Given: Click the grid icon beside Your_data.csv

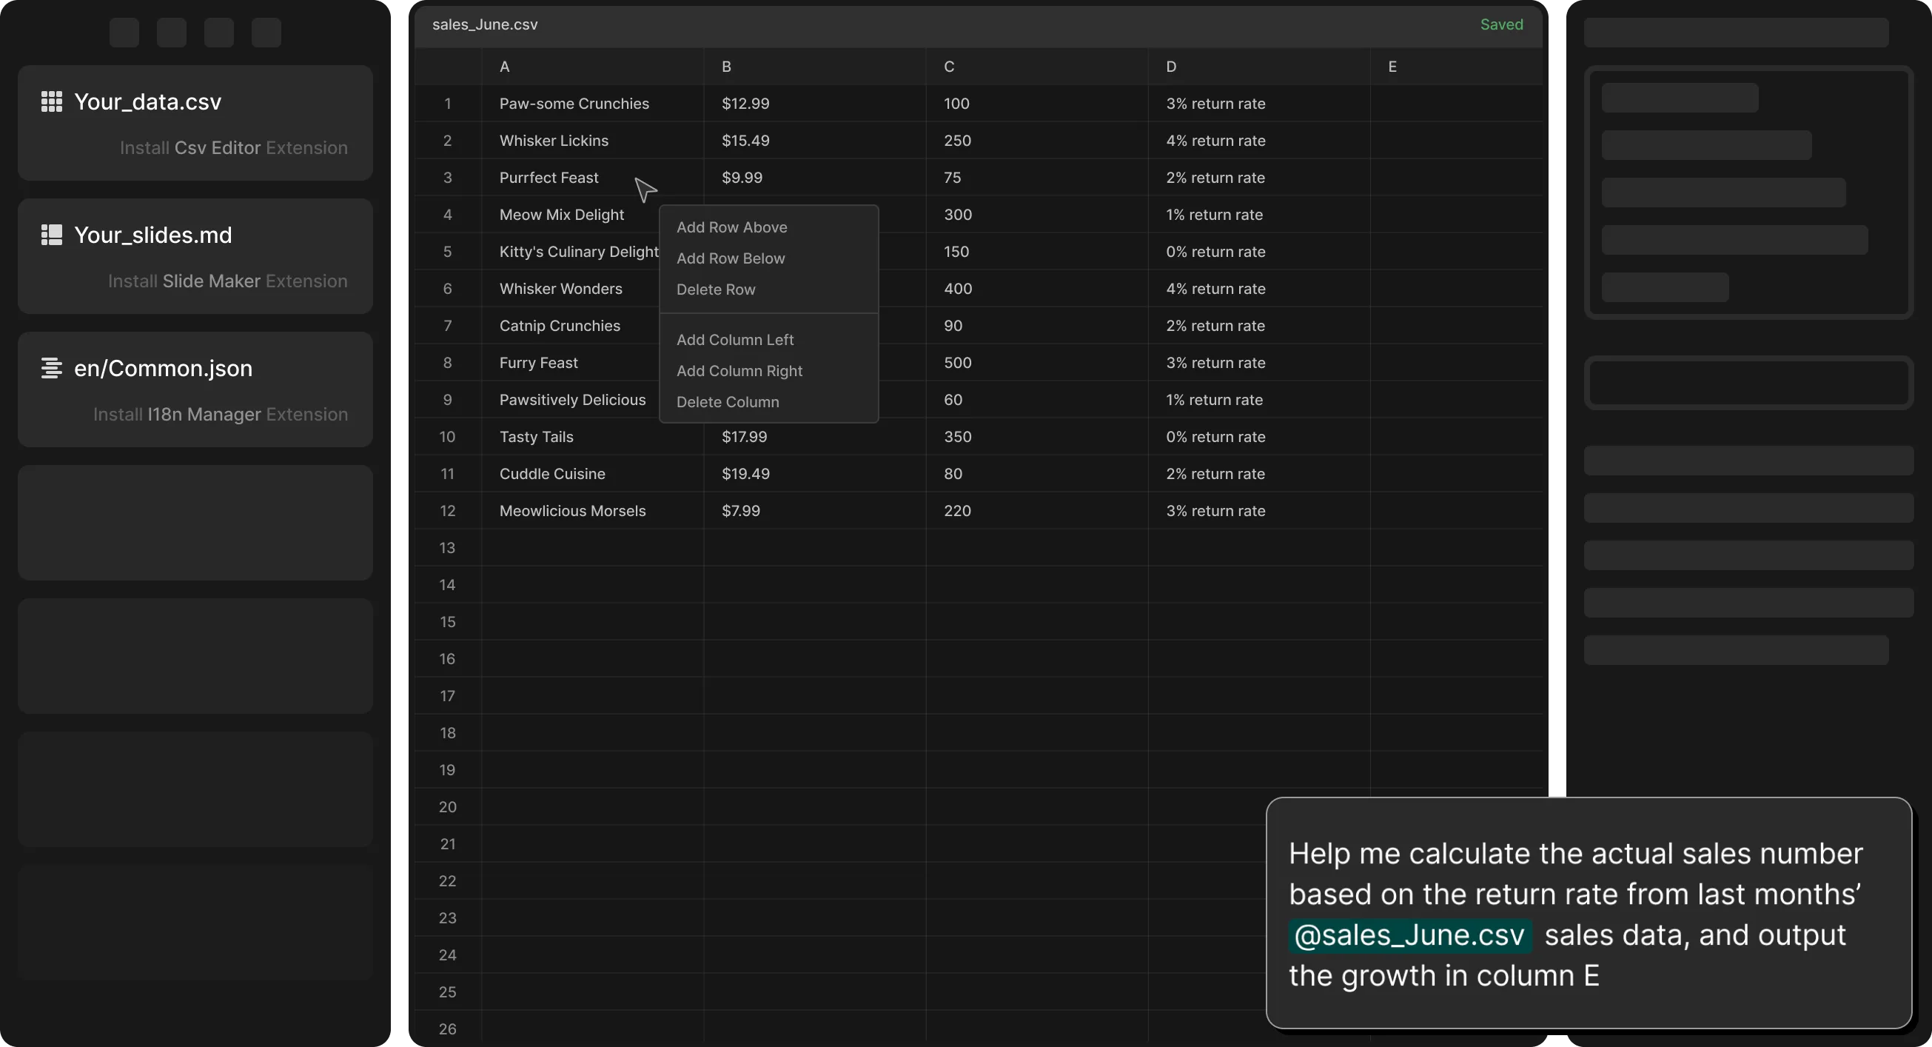Looking at the screenshot, I should click(x=51, y=101).
